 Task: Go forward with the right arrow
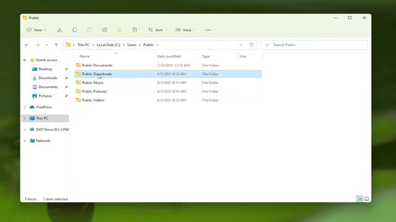[x=38, y=45]
